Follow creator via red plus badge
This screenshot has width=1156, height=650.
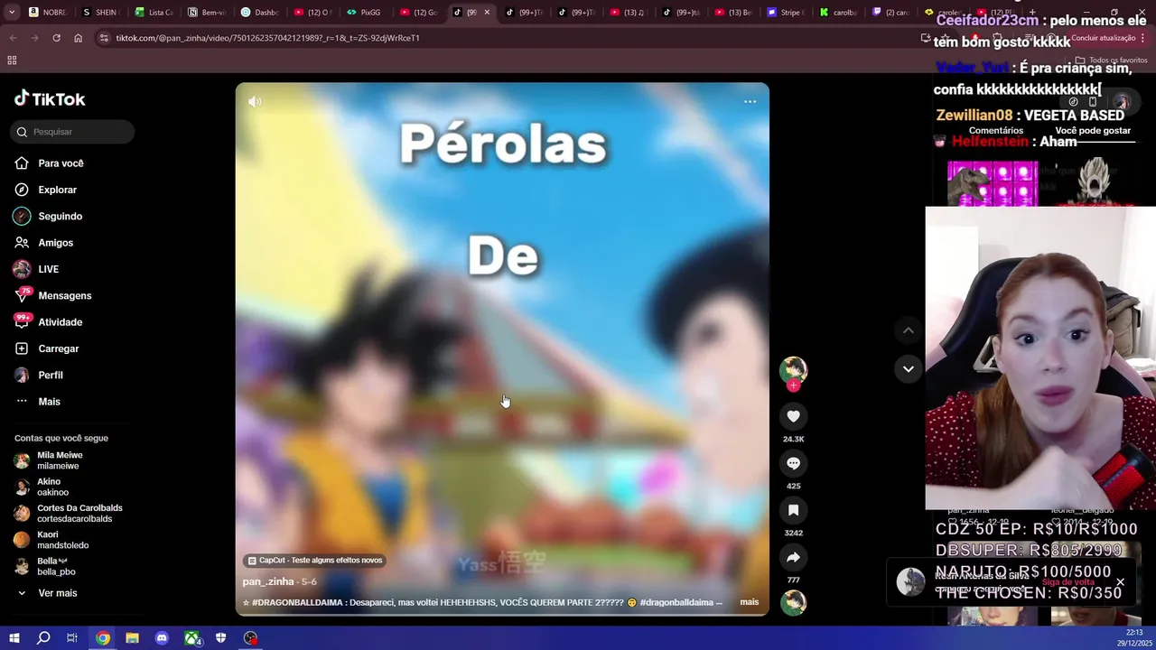[x=793, y=385]
